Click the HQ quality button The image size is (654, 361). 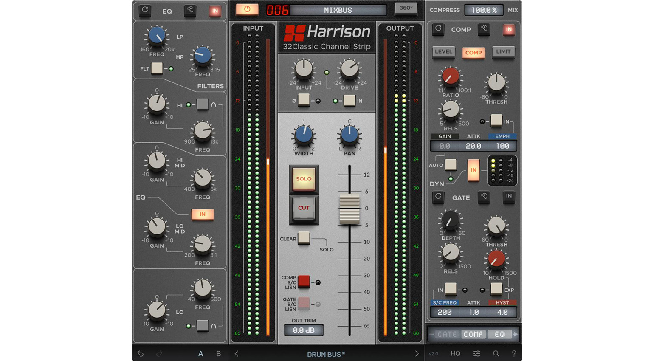point(455,353)
